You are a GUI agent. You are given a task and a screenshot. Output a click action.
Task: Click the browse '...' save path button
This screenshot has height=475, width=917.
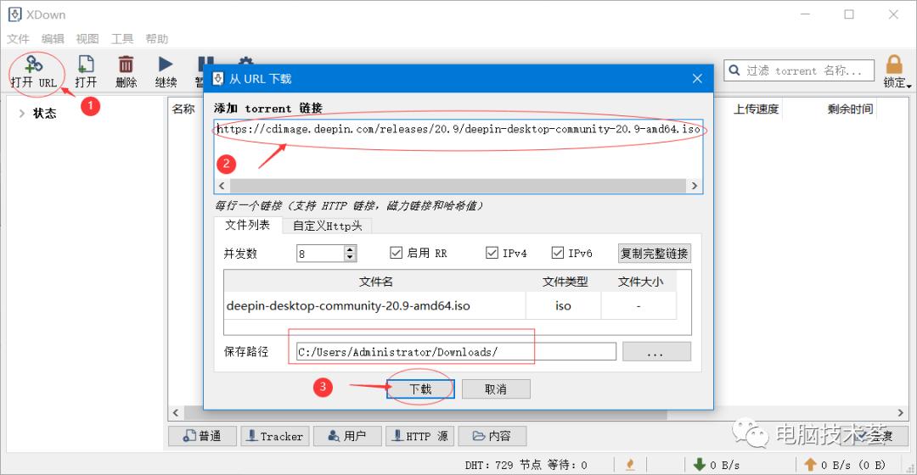click(x=656, y=352)
